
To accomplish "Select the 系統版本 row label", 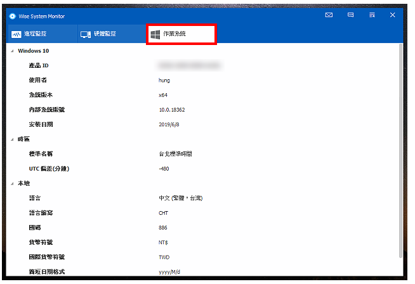I will [x=41, y=95].
